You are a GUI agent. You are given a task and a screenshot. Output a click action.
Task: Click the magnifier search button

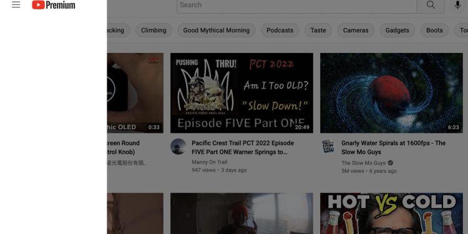(x=431, y=5)
